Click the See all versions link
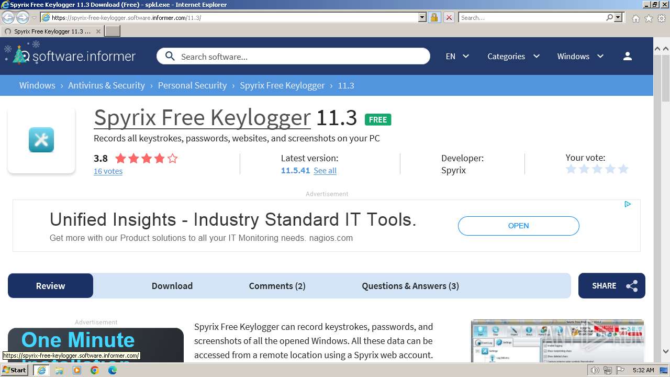Viewport: 670px width, 377px height. (x=325, y=171)
